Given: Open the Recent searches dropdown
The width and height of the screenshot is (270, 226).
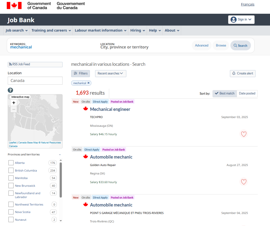Looking at the screenshot, I should click(x=110, y=73).
